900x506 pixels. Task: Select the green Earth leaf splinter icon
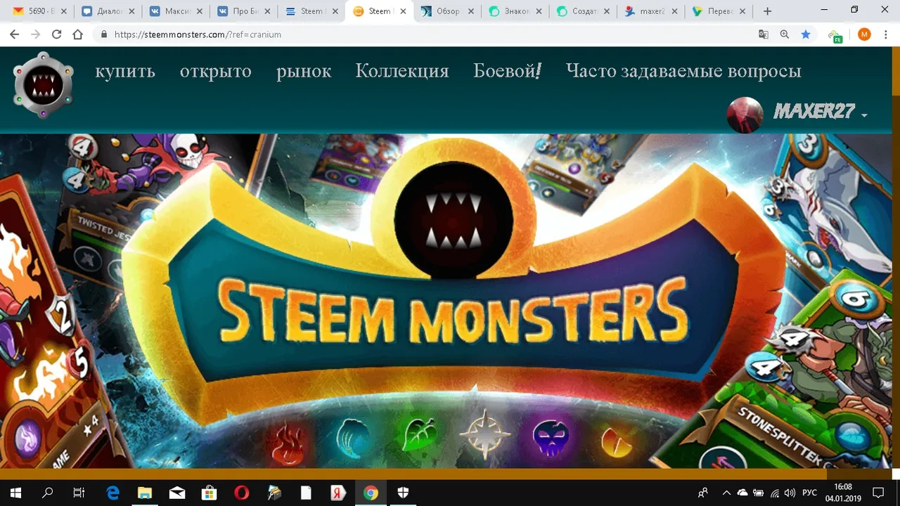(419, 436)
